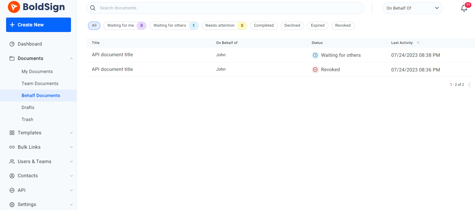Click the Revoked status icon in table
Screen dimensions: 475x210
315,70
